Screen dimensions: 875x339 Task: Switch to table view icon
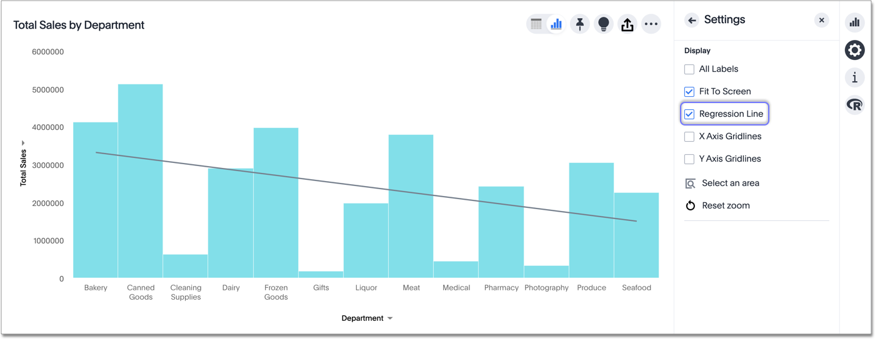pos(536,24)
